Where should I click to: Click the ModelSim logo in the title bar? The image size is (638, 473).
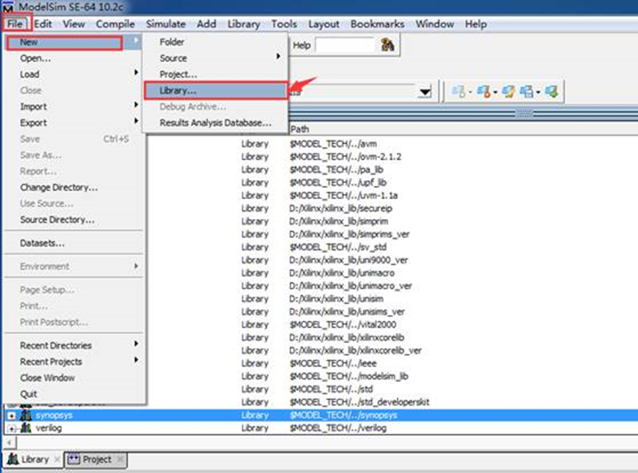coord(7,7)
